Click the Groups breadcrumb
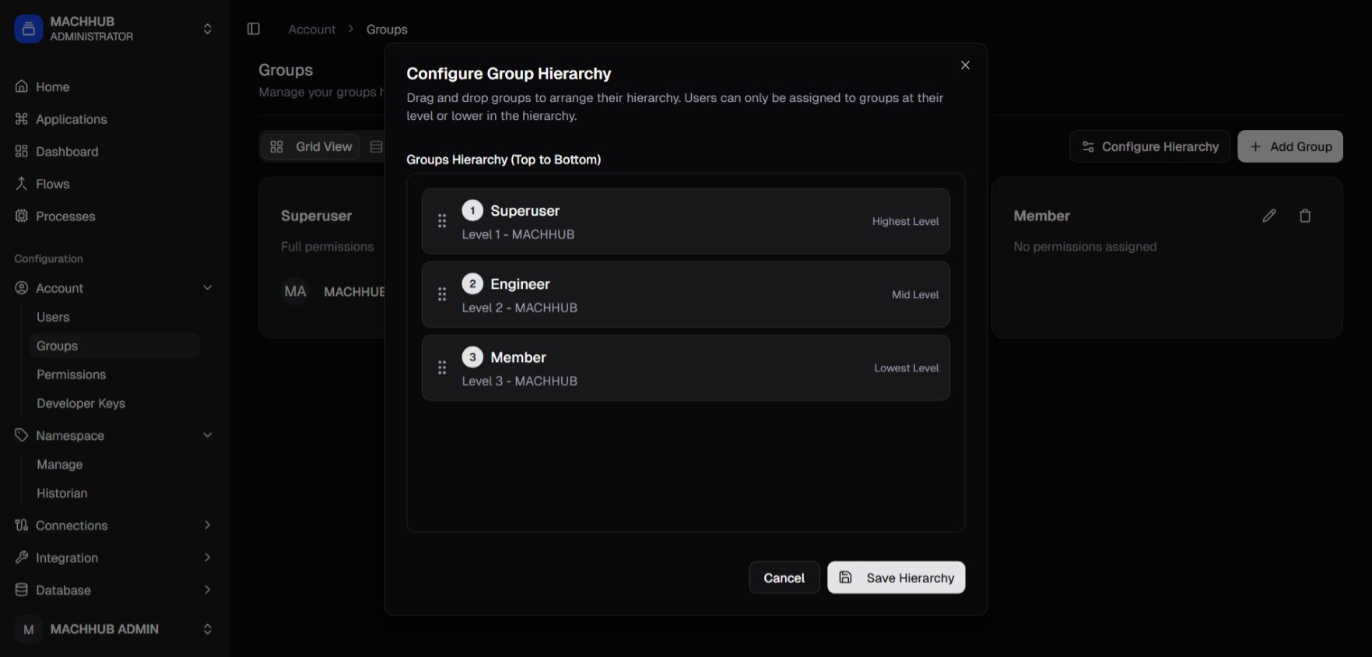The image size is (1372, 657). pyautogui.click(x=387, y=30)
